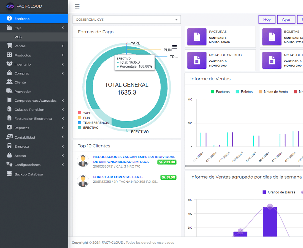Screen dimensions: 303x248
Task: Click the YAPE red legend swatch
Action: click(80, 113)
